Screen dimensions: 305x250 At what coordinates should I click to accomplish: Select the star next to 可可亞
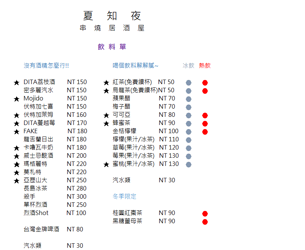106,115
